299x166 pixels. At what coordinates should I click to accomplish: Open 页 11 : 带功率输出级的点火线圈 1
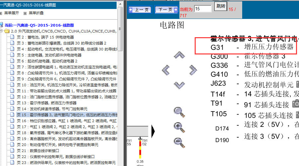coord(66,91)
